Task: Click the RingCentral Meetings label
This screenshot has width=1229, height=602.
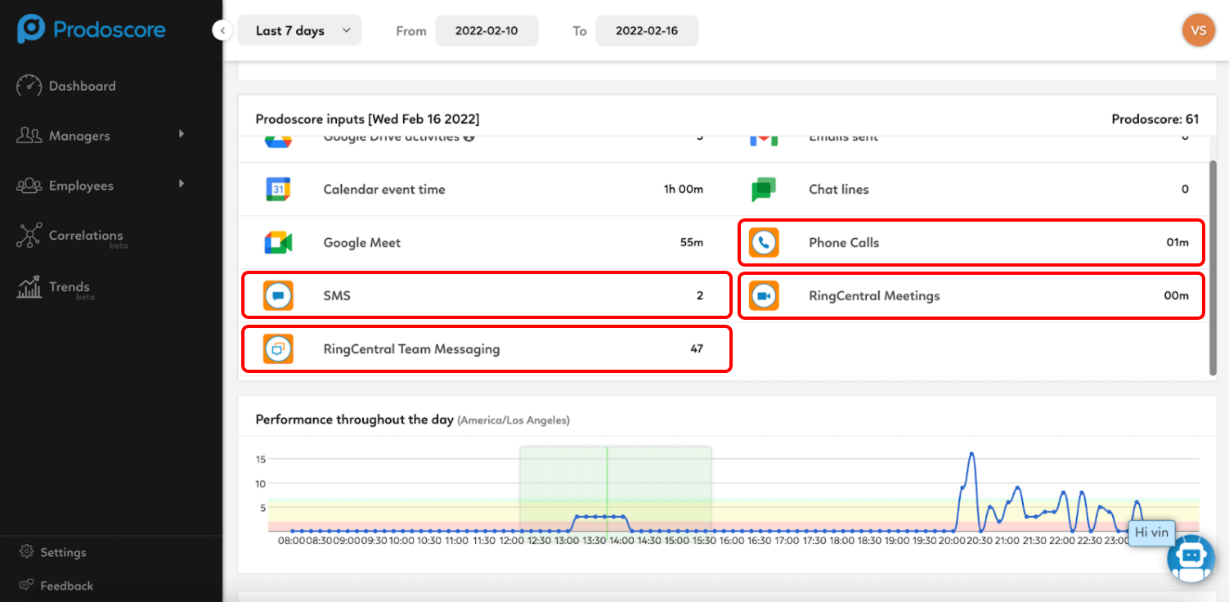Action: pos(874,296)
